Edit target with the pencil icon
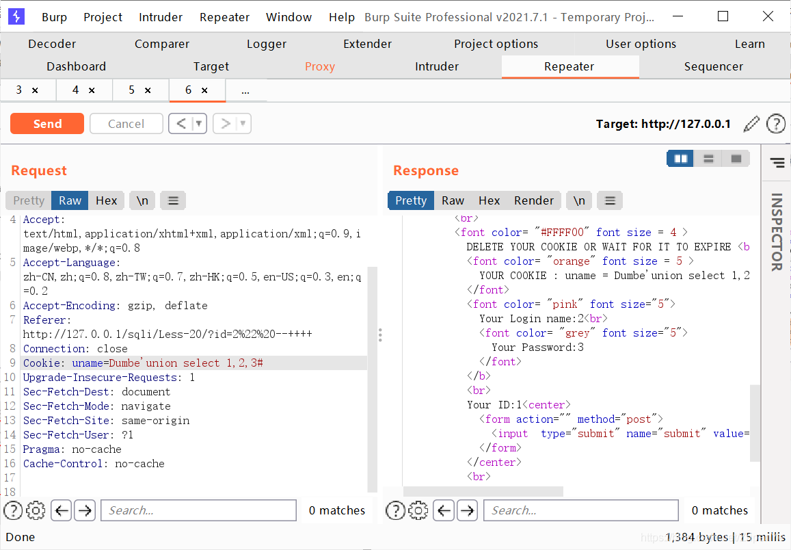 pyautogui.click(x=751, y=124)
